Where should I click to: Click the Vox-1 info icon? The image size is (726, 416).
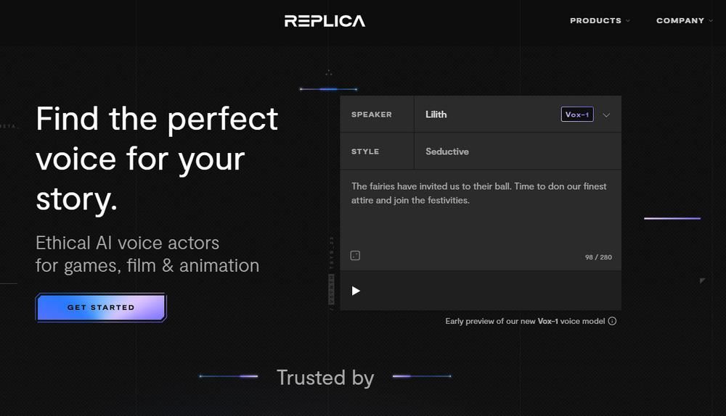pyautogui.click(x=612, y=321)
